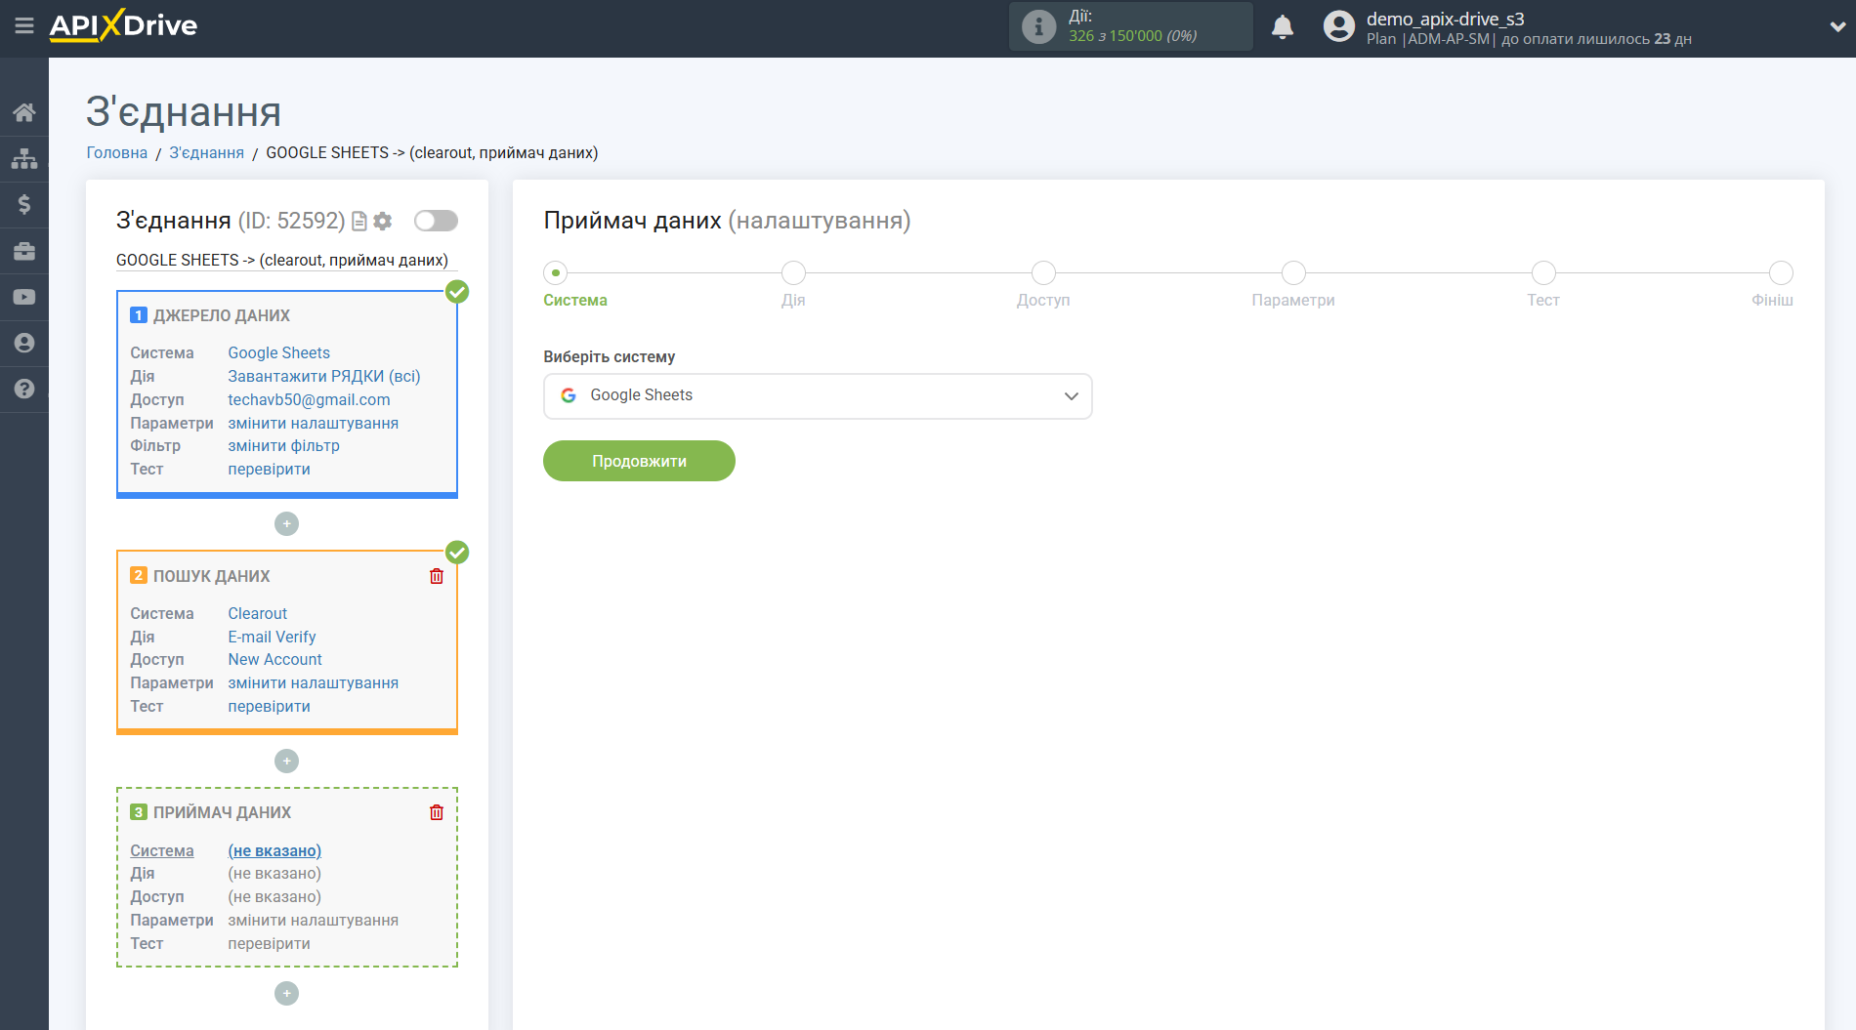Open notifications via the bell icon

click(x=1283, y=26)
